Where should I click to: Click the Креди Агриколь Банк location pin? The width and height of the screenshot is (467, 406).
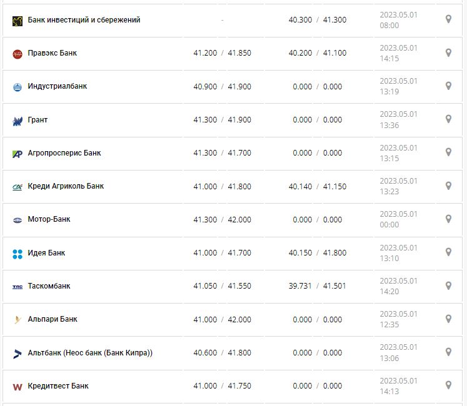click(x=448, y=186)
